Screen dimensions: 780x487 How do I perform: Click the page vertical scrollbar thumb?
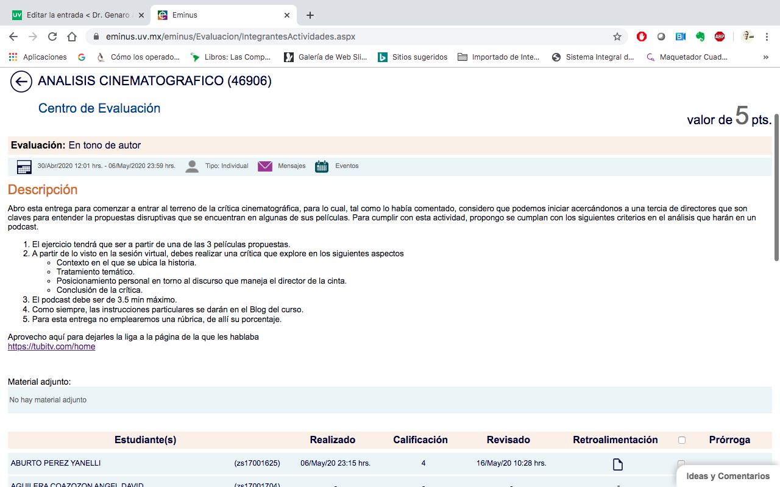pyautogui.click(x=776, y=189)
